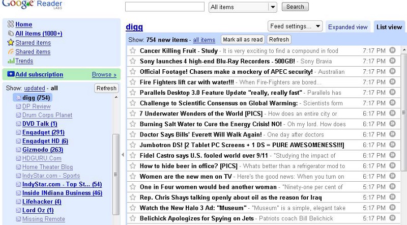Open the Browse subscriptions link
Viewport: 407px width, 225px height.
pyautogui.click(x=104, y=74)
